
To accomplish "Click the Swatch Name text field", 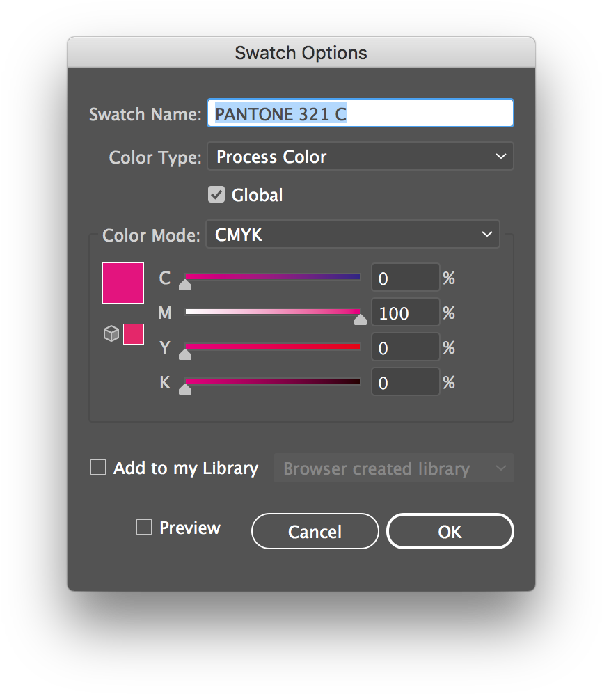I will coord(361,113).
